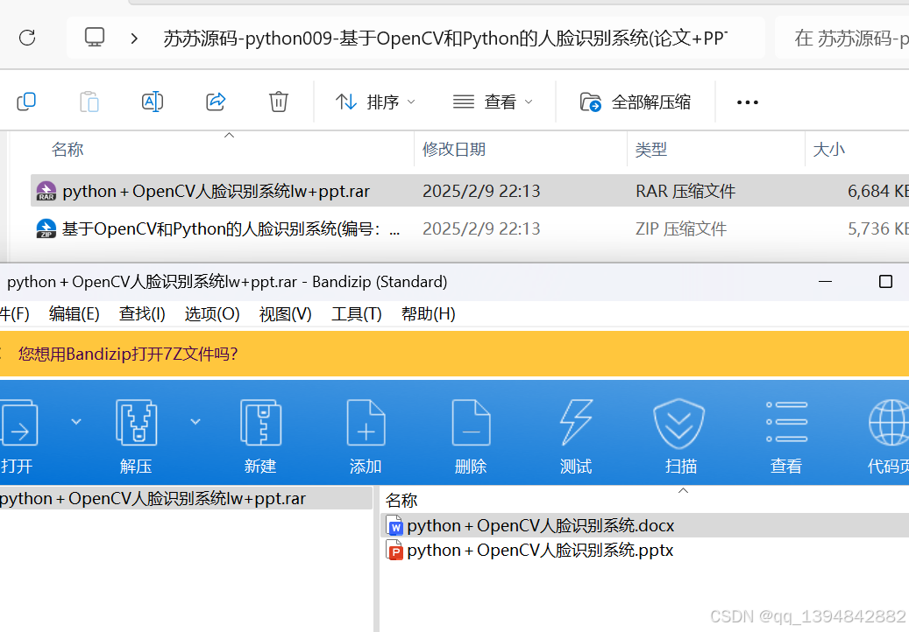This screenshot has height=632, width=909.
Task: Open the 帮助(H) menu in Bandizip
Action: tap(429, 313)
